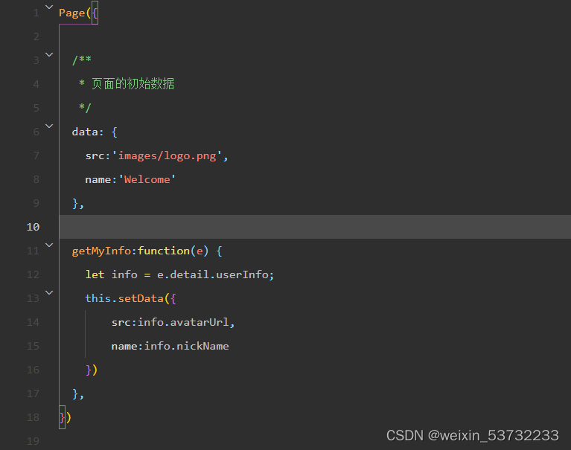Click the 'Page' keyword on line 1
Image resolution: width=571 pixels, height=450 pixels.
pos(71,13)
